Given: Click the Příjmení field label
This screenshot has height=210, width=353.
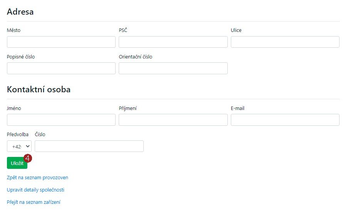Looking at the screenshot, I should pyautogui.click(x=128, y=108).
